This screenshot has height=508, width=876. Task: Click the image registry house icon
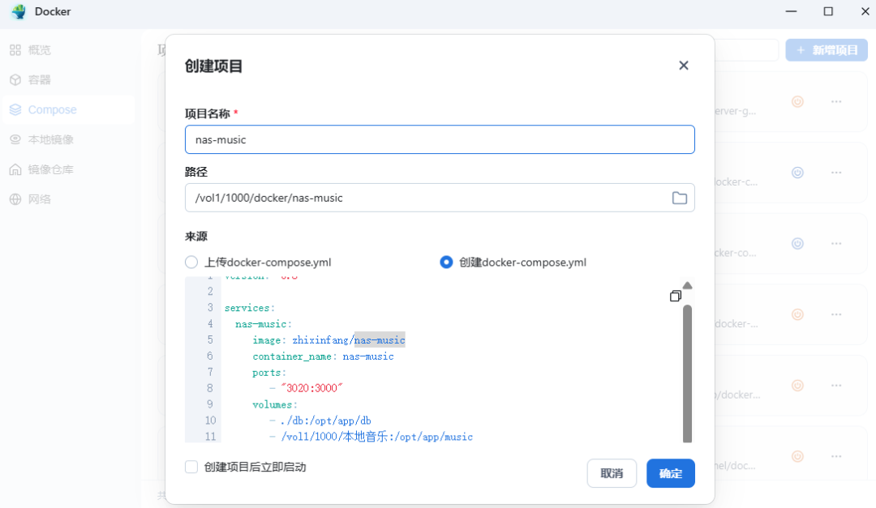coord(15,169)
